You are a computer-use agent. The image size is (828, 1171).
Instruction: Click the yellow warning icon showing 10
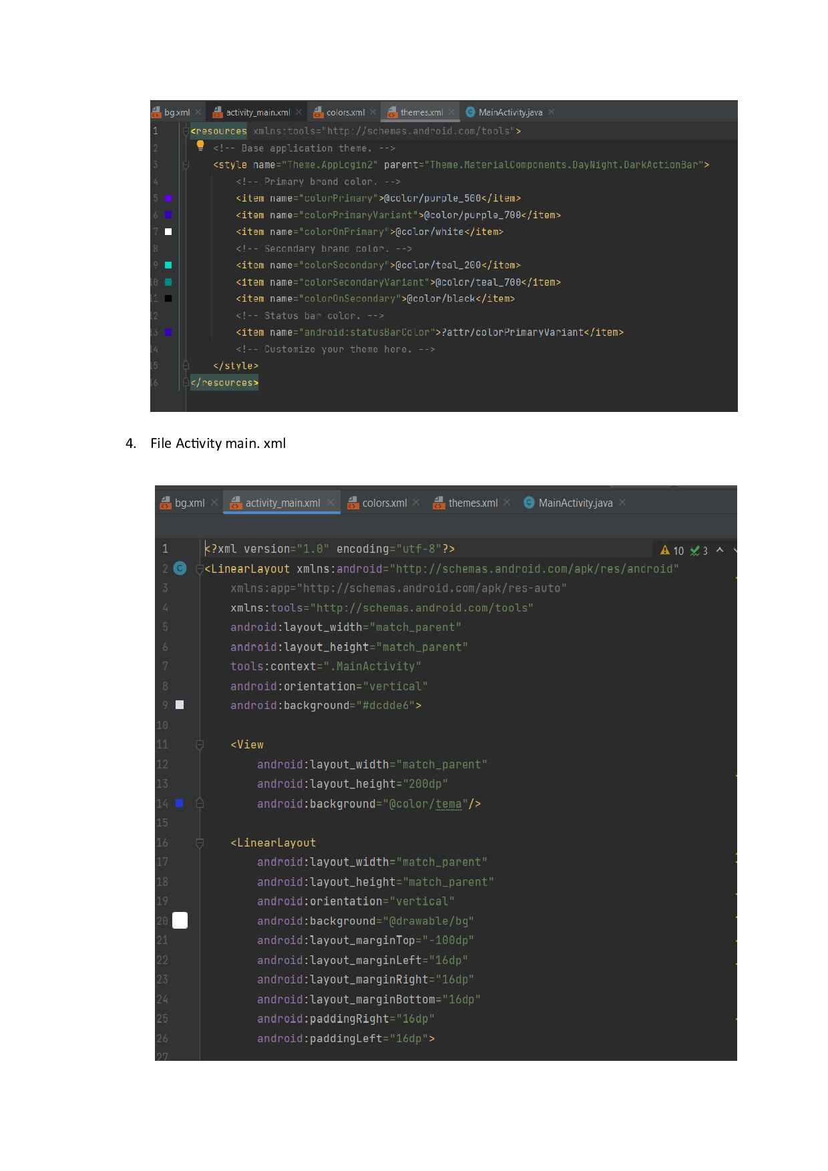click(x=665, y=550)
